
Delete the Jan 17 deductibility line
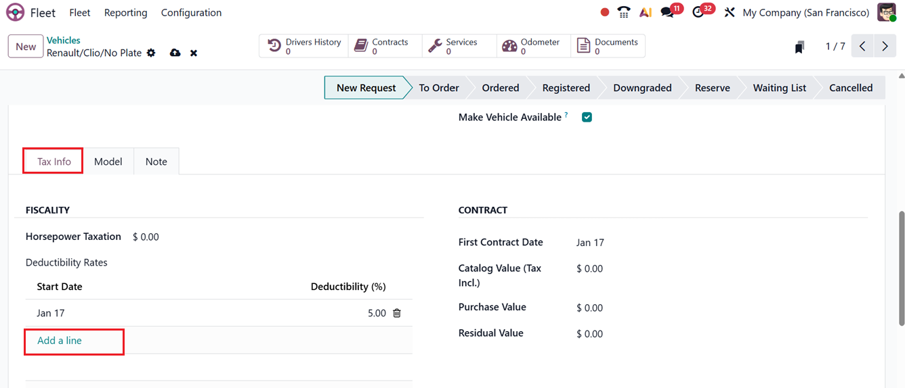[x=397, y=313]
